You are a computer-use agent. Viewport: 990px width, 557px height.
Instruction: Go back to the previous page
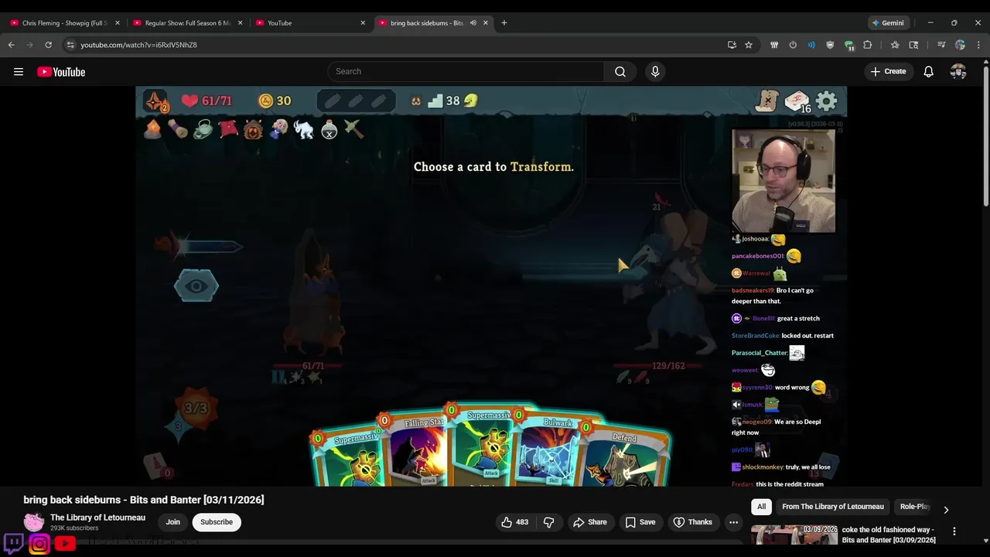coord(11,45)
